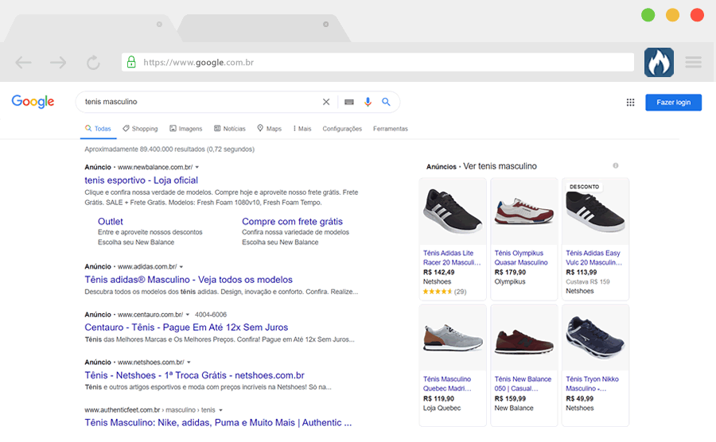The height and width of the screenshot is (442, 716).
Task: Click the Tryon Nikko blue shoe image
Action: pyautogui.click(x=595, y=338)
